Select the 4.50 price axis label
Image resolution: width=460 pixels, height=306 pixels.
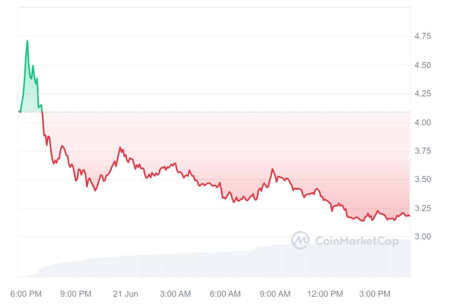coord(422,65)
